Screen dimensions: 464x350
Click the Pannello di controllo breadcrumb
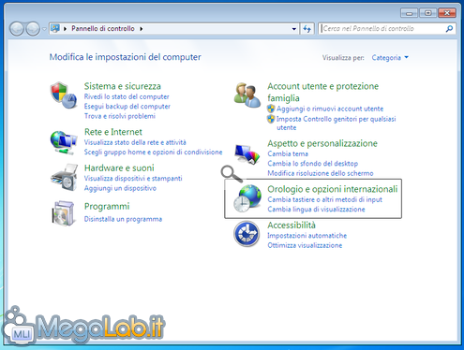click(x=103, y=28)
